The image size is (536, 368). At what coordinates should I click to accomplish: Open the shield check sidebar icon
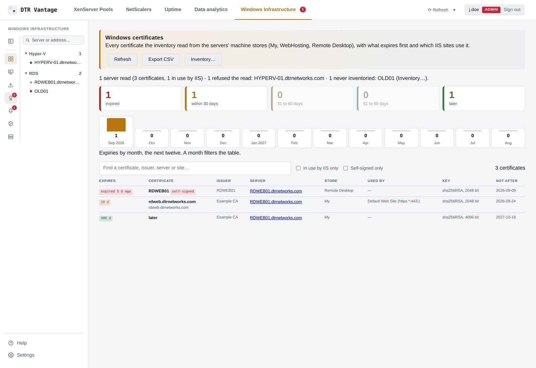pos(11,124)
